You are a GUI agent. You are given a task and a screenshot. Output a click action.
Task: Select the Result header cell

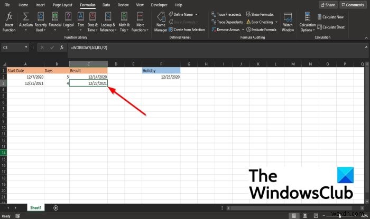click(88, 71)
